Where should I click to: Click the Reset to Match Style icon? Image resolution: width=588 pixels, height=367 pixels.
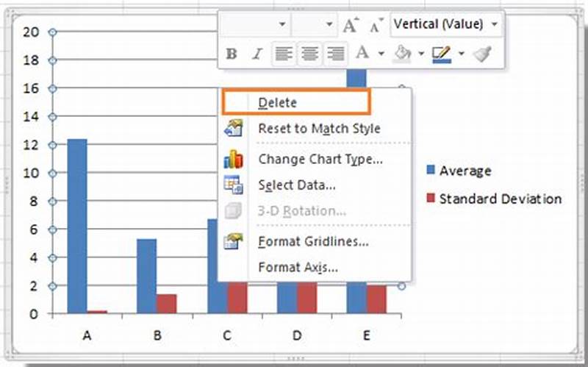coord(233,128)
